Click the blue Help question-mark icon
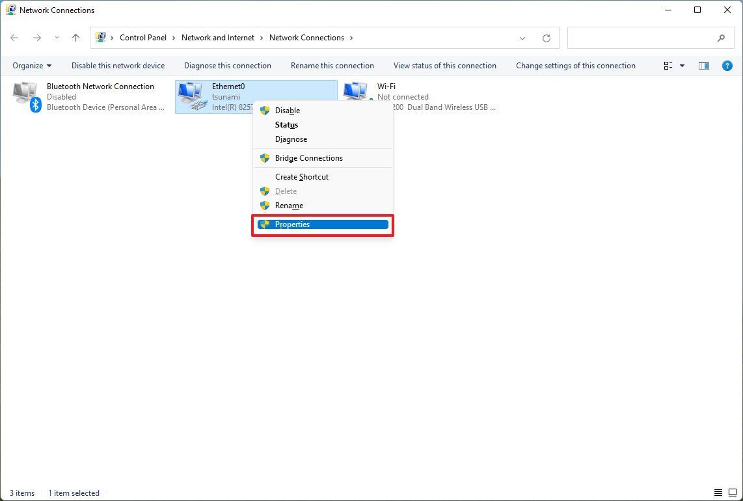This screenshot has height=501, width=743. [727, 65]
